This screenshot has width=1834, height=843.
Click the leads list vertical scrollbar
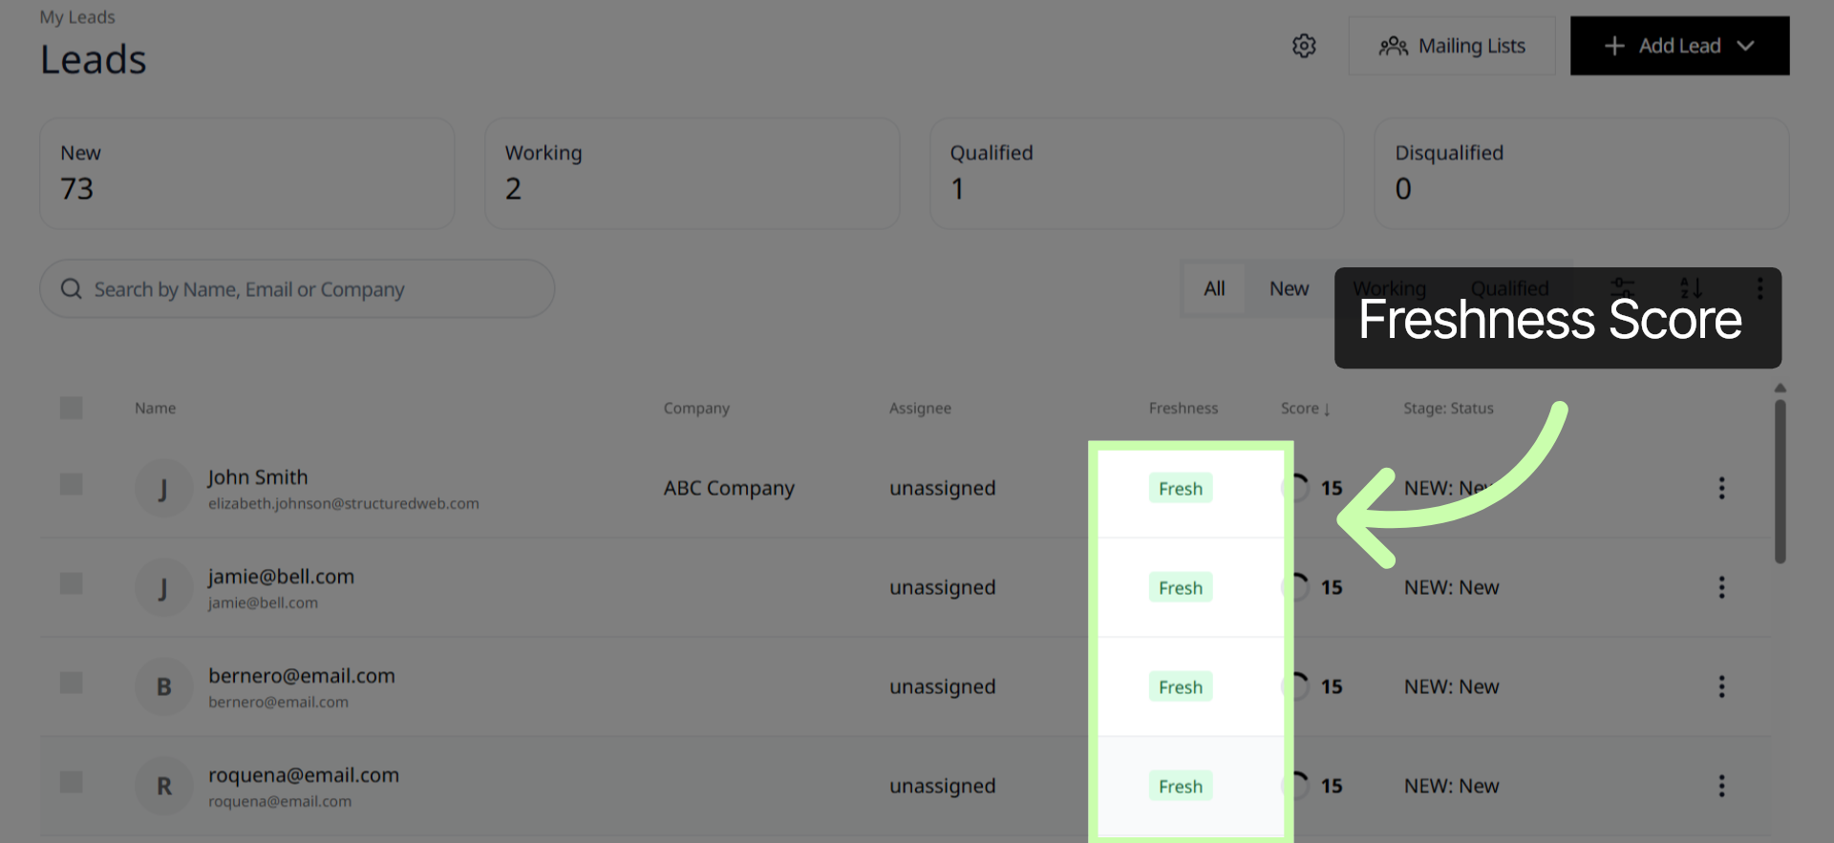pyautogui.click(x=1780, y=482)
